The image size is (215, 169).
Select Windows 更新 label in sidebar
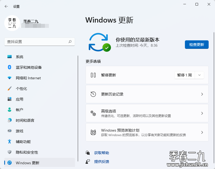(27, 163)
